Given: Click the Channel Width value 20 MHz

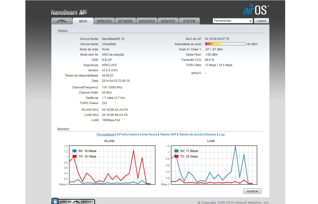Looking at the screenshot, I should (107, 93).
